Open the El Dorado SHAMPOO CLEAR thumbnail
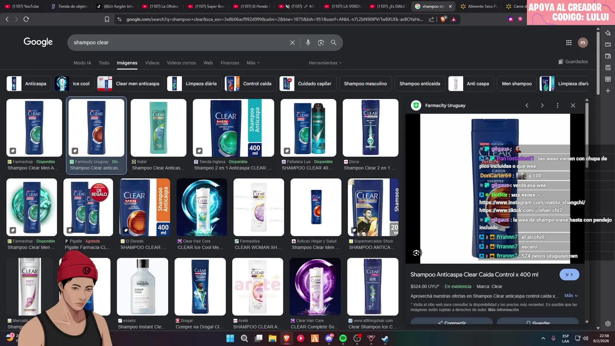This screenshot has width=615, height=346. click(x=145, y=207)
